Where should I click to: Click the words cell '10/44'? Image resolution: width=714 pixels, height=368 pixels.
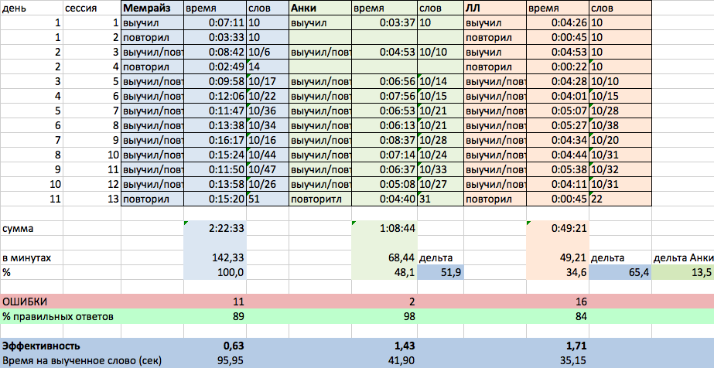tap(268, 155)
